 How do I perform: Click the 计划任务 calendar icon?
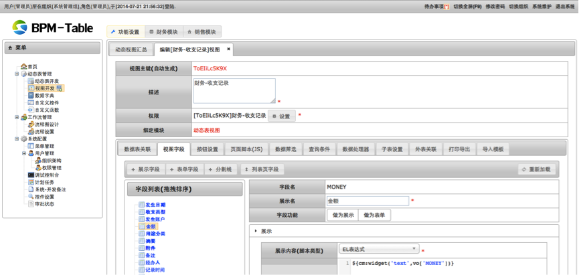click(x=31, y=182)
